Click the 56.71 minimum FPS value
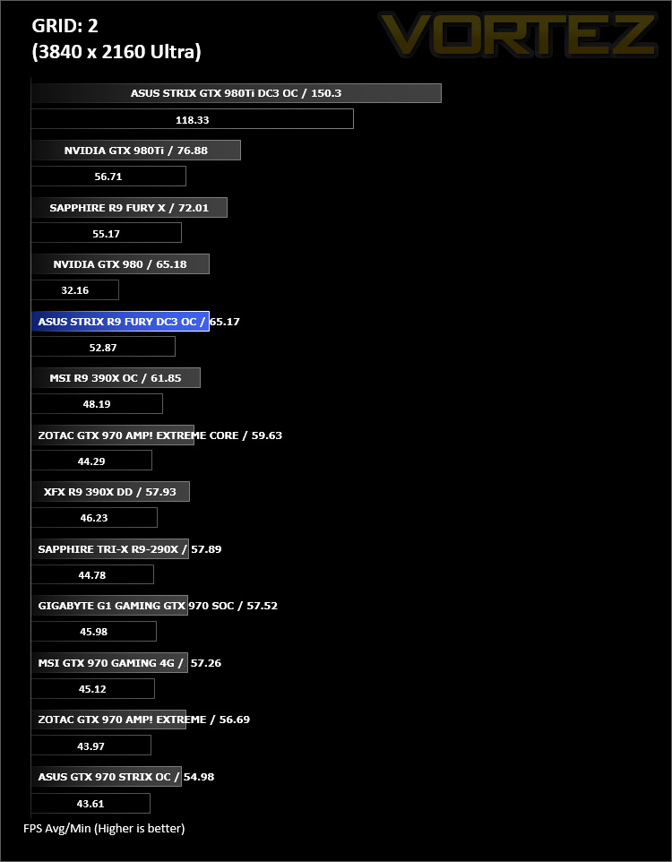This screenshot has height=862, width=672. click(108, 177)
